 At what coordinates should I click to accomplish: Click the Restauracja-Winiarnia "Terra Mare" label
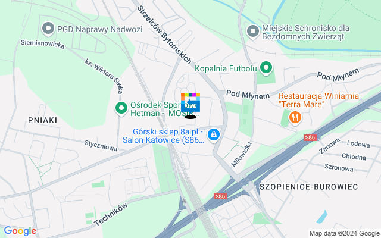pyautogui.click(x=318, y=100)
